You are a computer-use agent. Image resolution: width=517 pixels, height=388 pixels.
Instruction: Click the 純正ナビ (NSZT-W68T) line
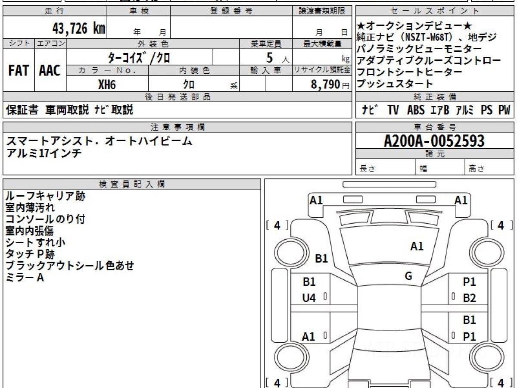(427, 37)
